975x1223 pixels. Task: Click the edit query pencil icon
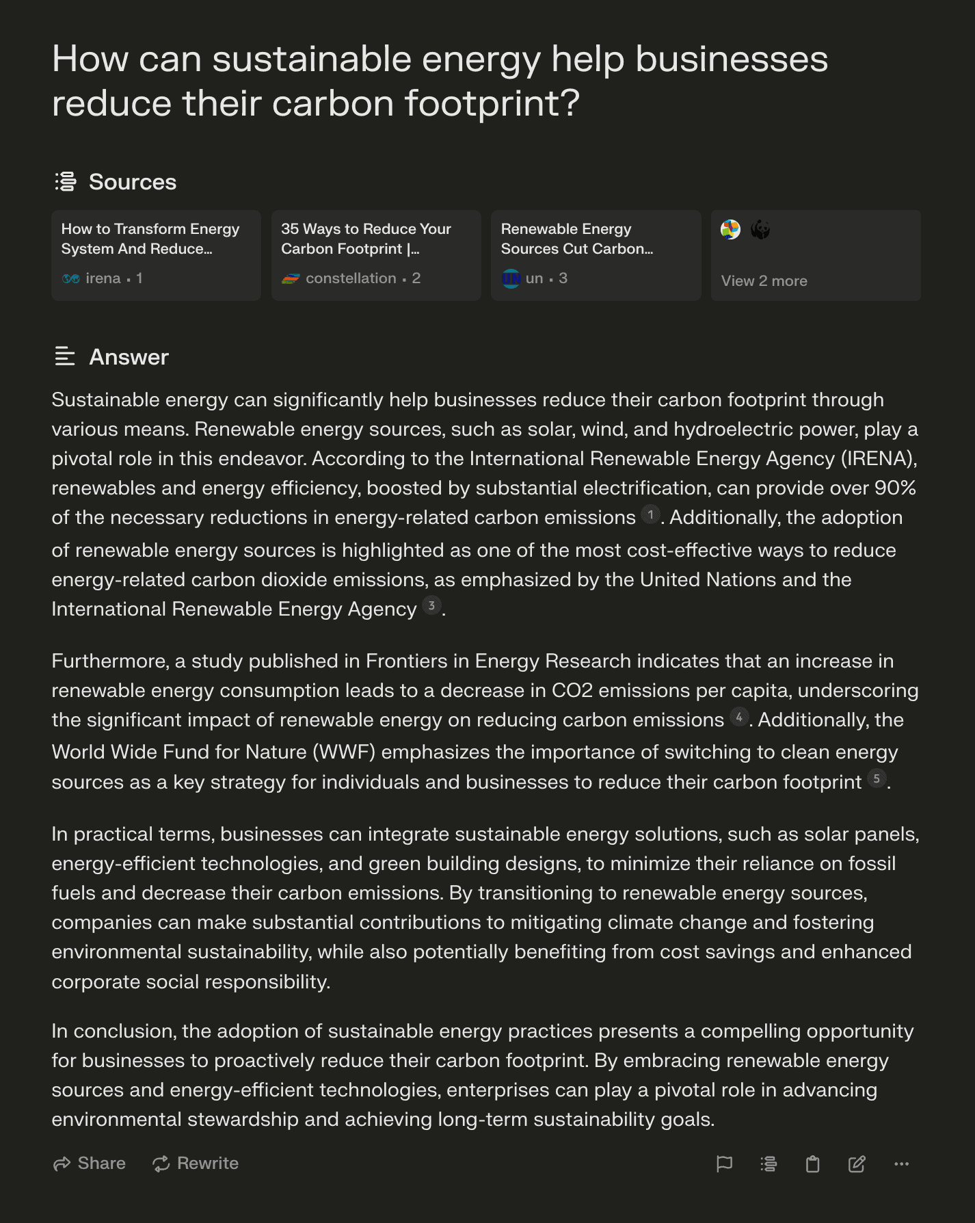tap(857, 1163)
